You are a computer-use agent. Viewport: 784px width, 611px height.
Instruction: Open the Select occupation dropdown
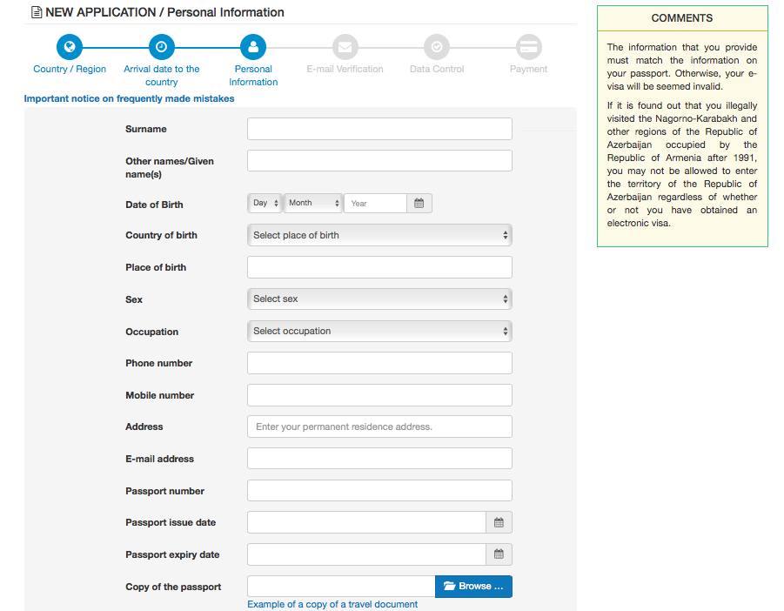(x=379, y=331)
